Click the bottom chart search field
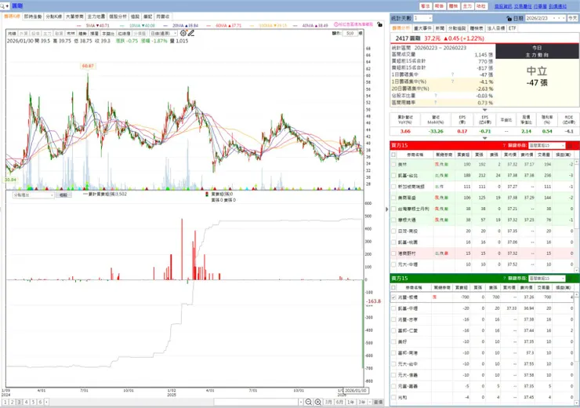 256,402
